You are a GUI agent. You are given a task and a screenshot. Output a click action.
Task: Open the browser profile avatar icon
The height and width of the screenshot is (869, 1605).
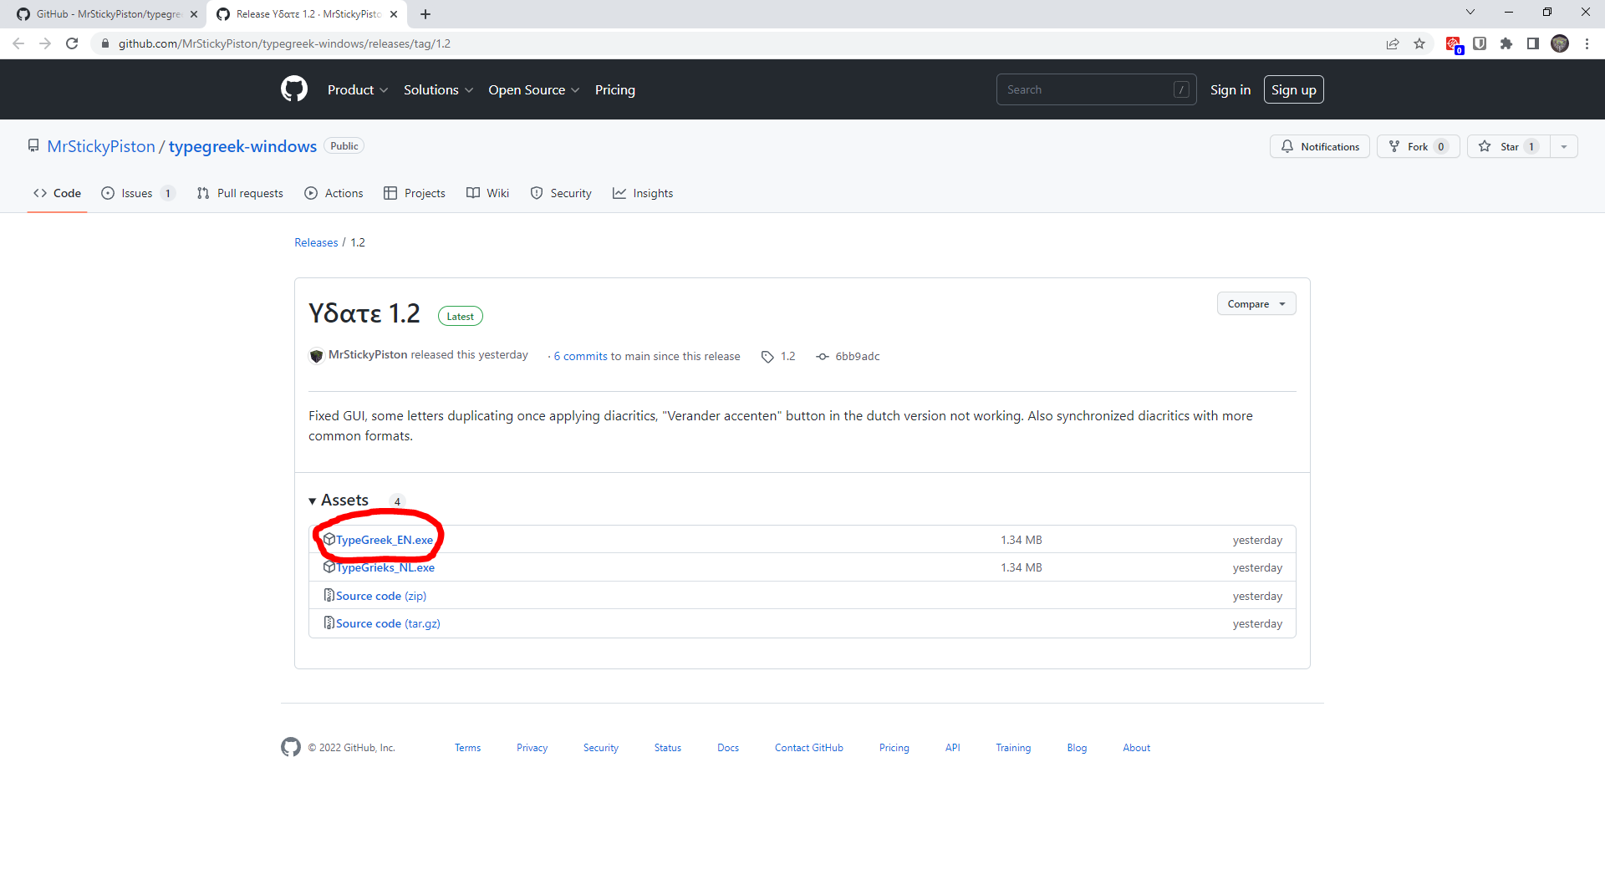point(1560,43)
